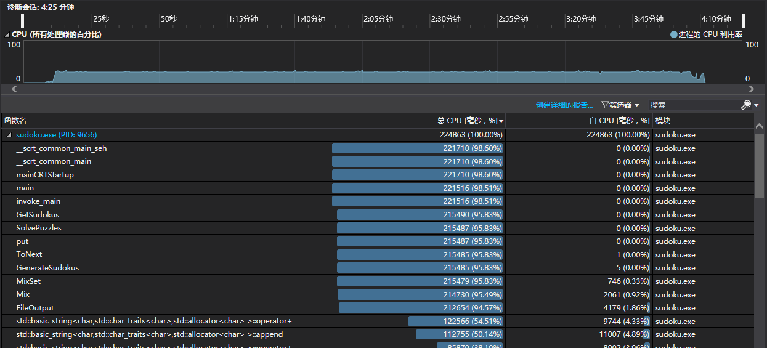Click the left timeline selection handle
Image resolution: width=767 pixels, height=348 pixels.
pos(23,21)
